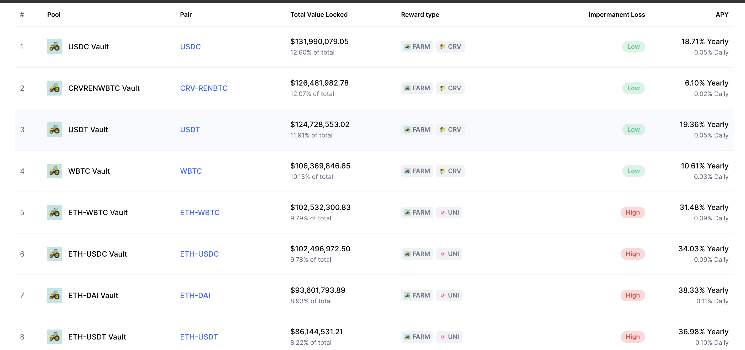Select the UNI reward badge in ETH-USDT row

click(449, 337)
